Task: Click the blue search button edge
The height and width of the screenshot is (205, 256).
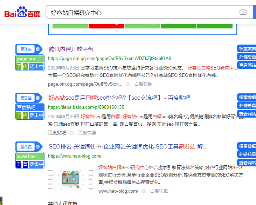Action: (x=254, y=12)
